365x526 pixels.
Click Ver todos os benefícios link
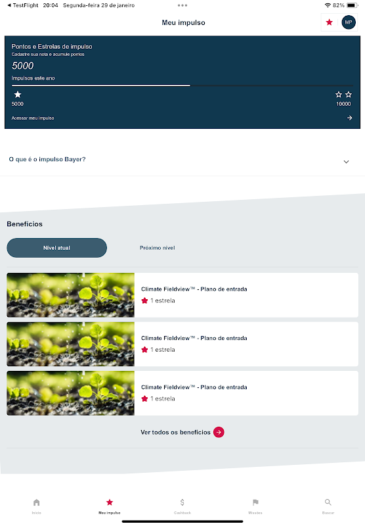[175, 432]
